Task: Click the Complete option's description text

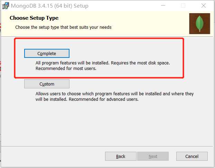Action: click(x=103, y=63)
